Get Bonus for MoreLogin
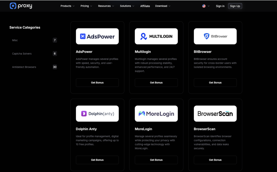The width and height of the screenshot is (277, 172). [x=156, y=160]
